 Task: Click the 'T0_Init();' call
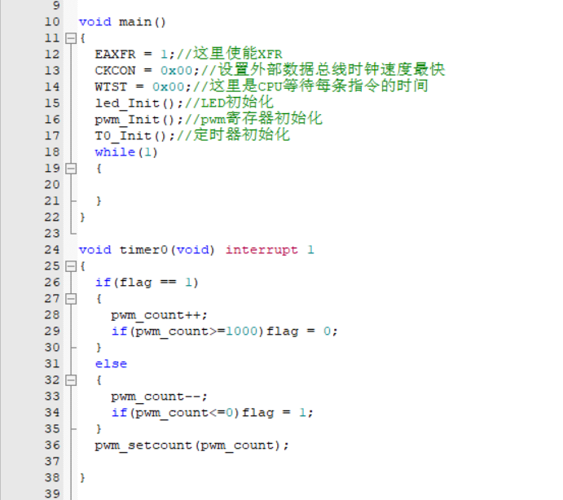point(135,136)
